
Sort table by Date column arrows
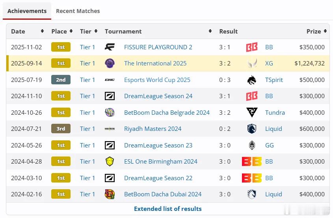[42, 31]
